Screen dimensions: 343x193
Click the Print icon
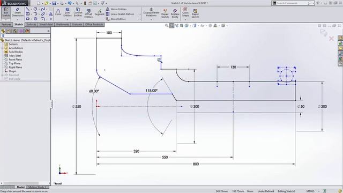click(x=62, y=3)
